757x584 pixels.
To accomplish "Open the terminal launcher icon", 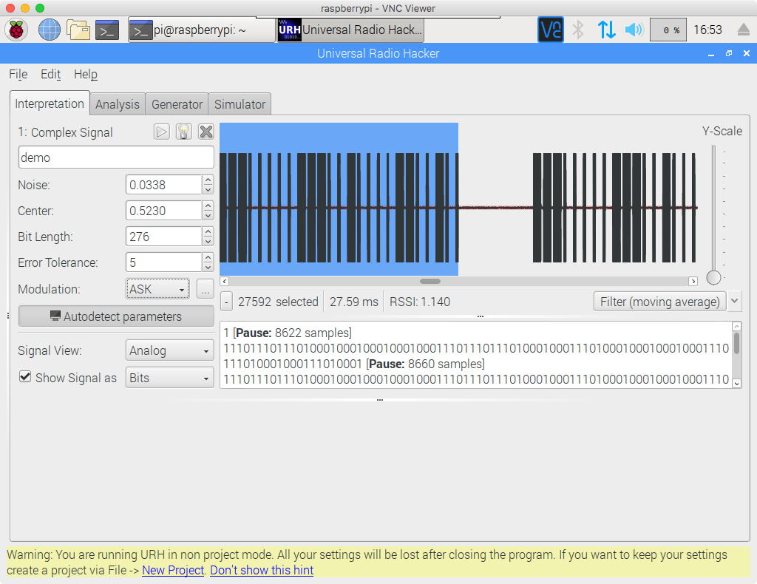I will tap(107, 30).
